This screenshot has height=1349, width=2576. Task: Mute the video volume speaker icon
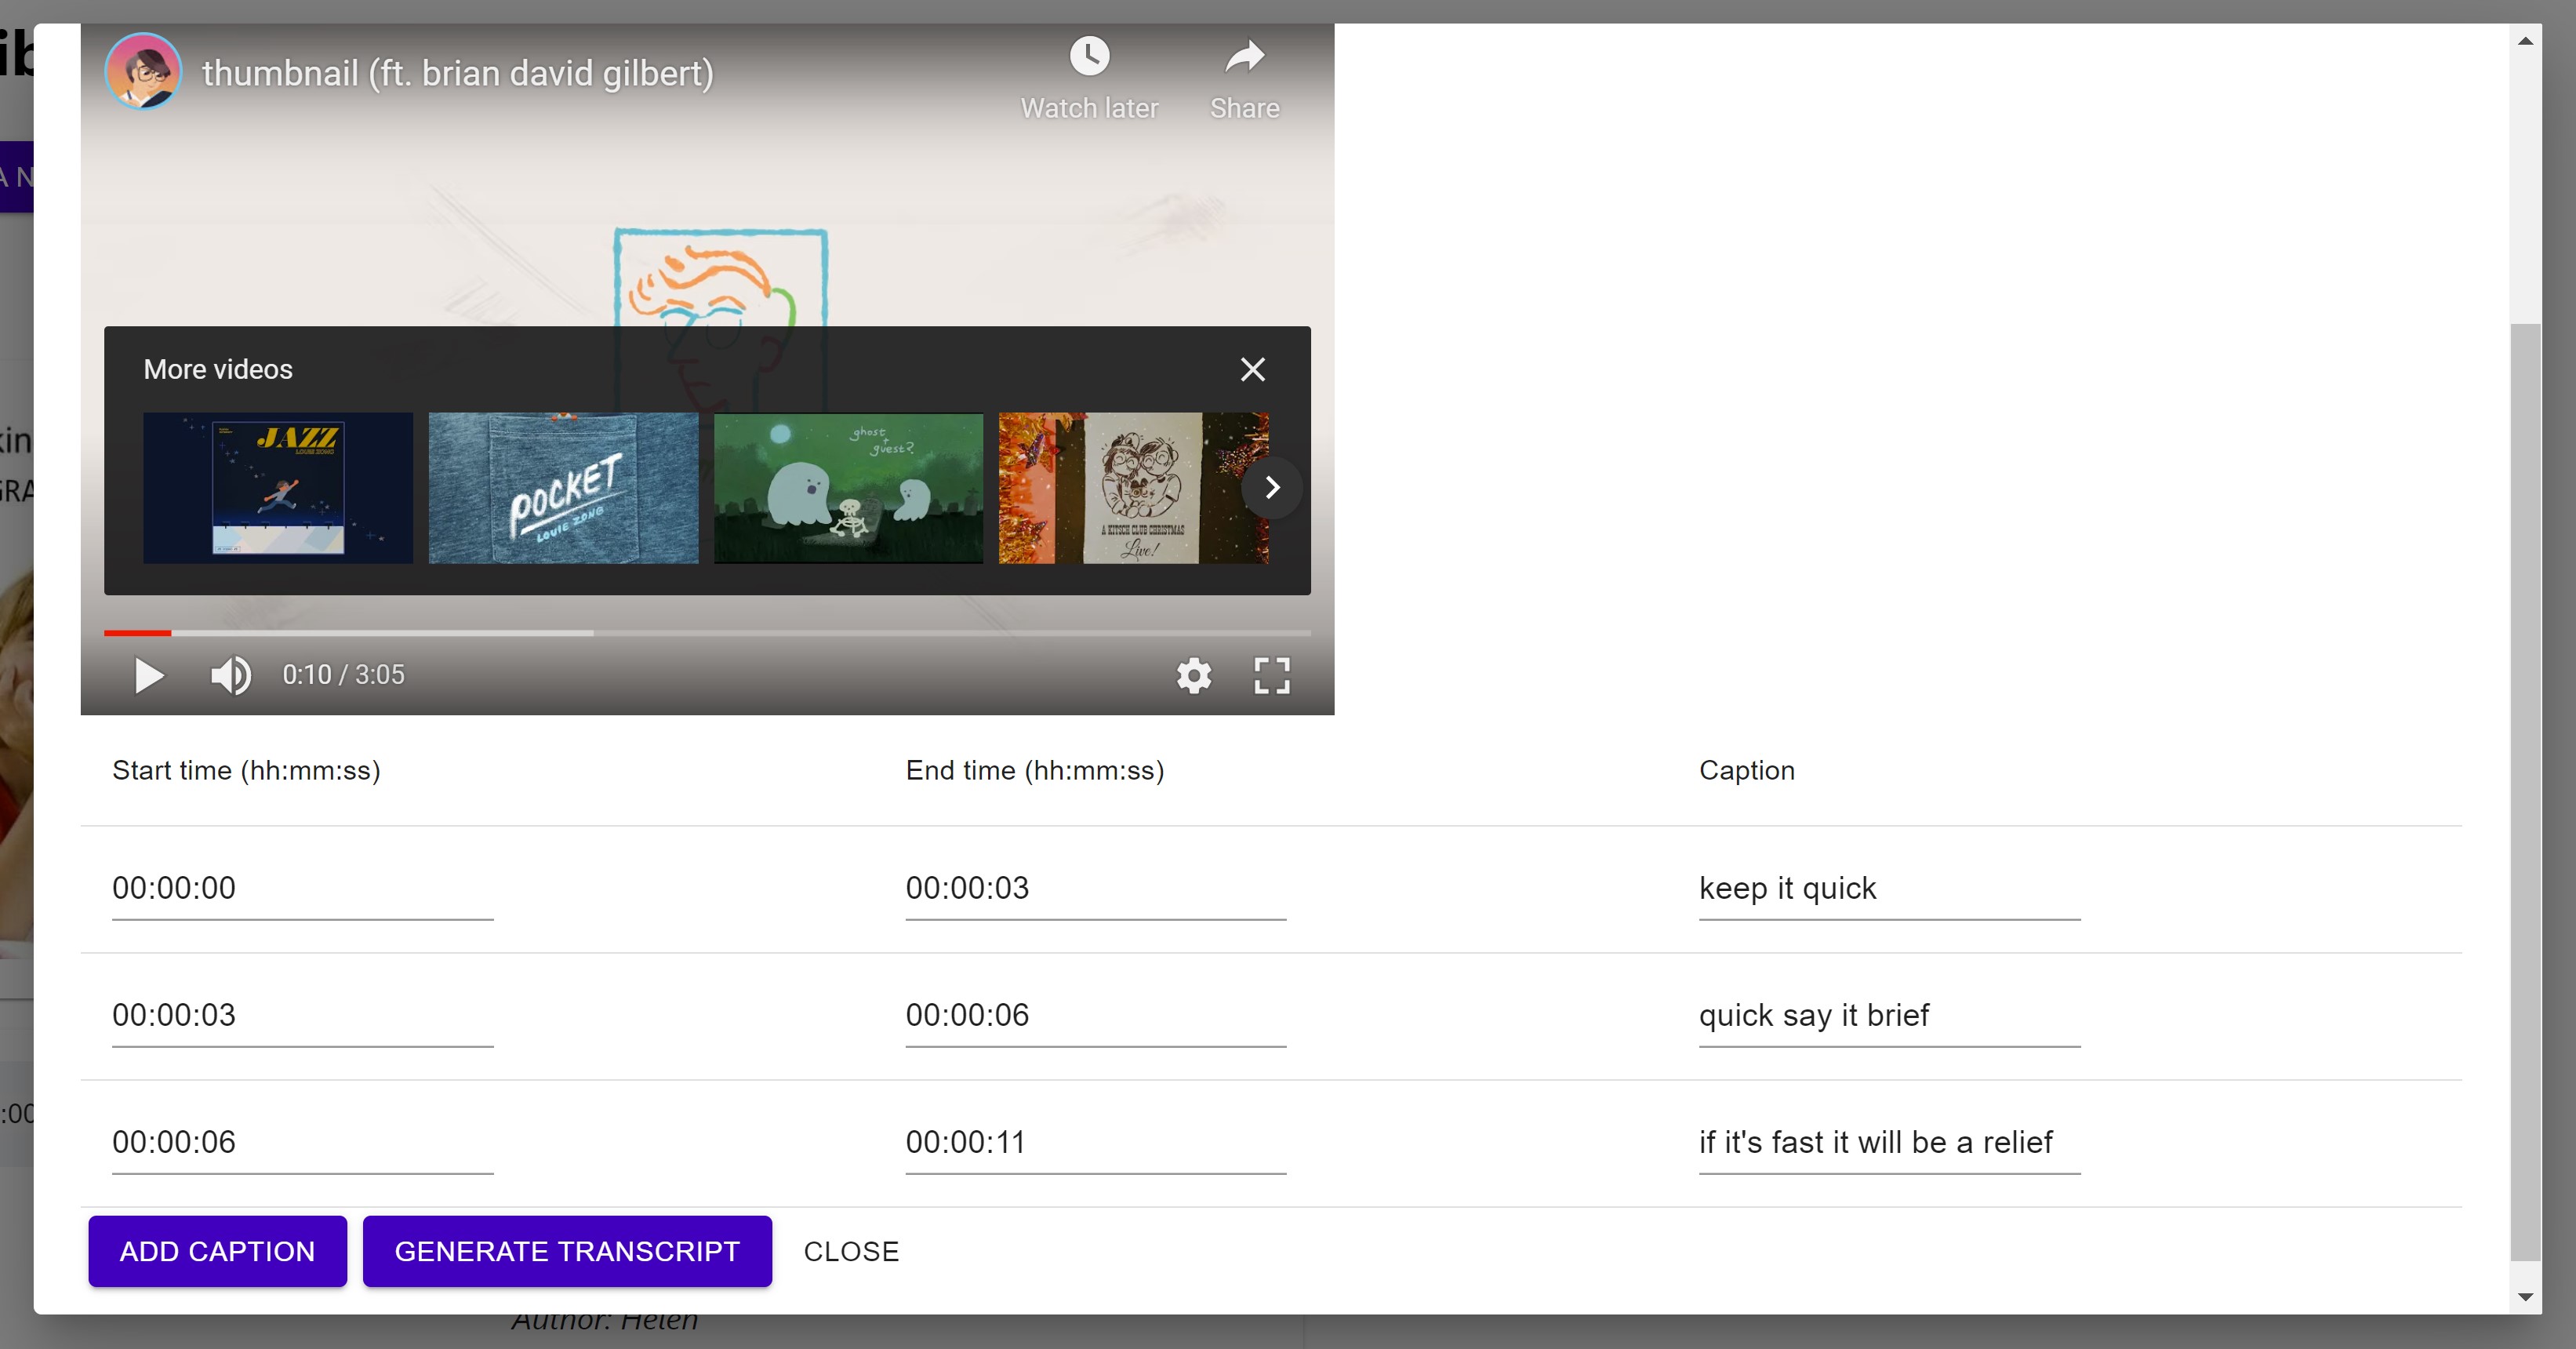click(230, 676)
